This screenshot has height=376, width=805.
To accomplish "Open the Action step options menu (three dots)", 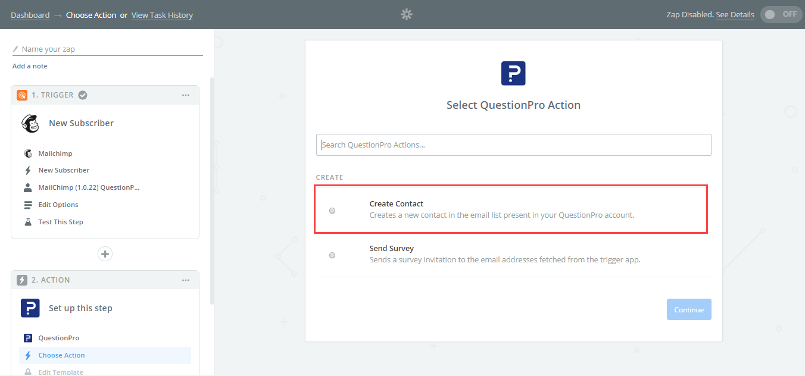I will tap(186, 280).
